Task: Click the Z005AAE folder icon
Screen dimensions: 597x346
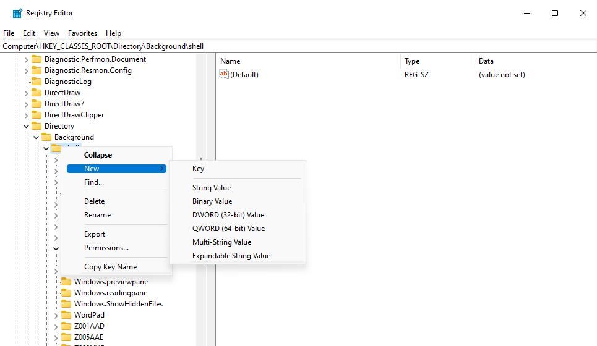Action: click(66, 337)
